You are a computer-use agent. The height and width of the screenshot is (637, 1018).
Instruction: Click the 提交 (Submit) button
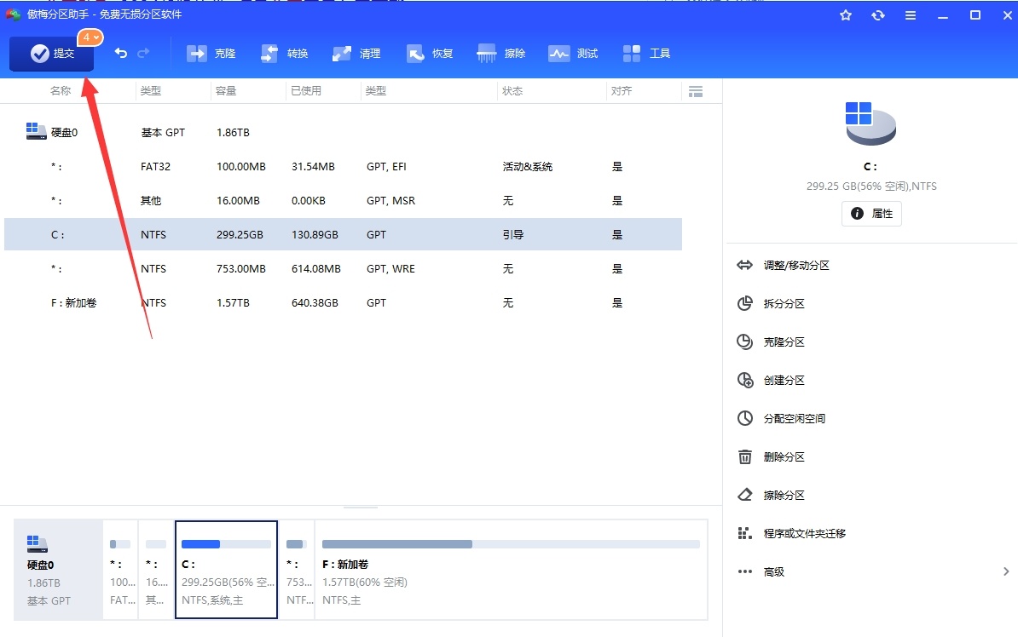coord(51,53)
